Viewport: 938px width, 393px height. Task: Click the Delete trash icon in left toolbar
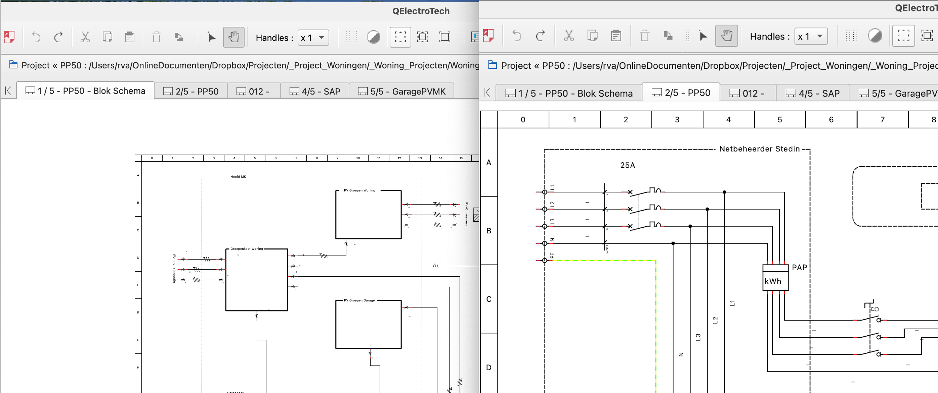(x=156, y=37)
